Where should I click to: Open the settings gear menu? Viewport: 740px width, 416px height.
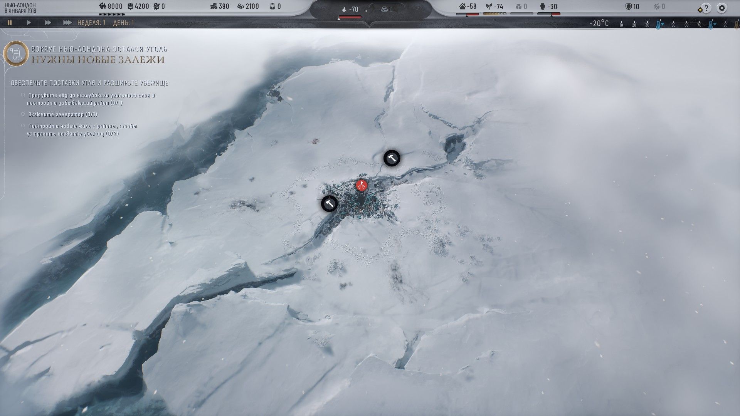(x=721, y=8)
